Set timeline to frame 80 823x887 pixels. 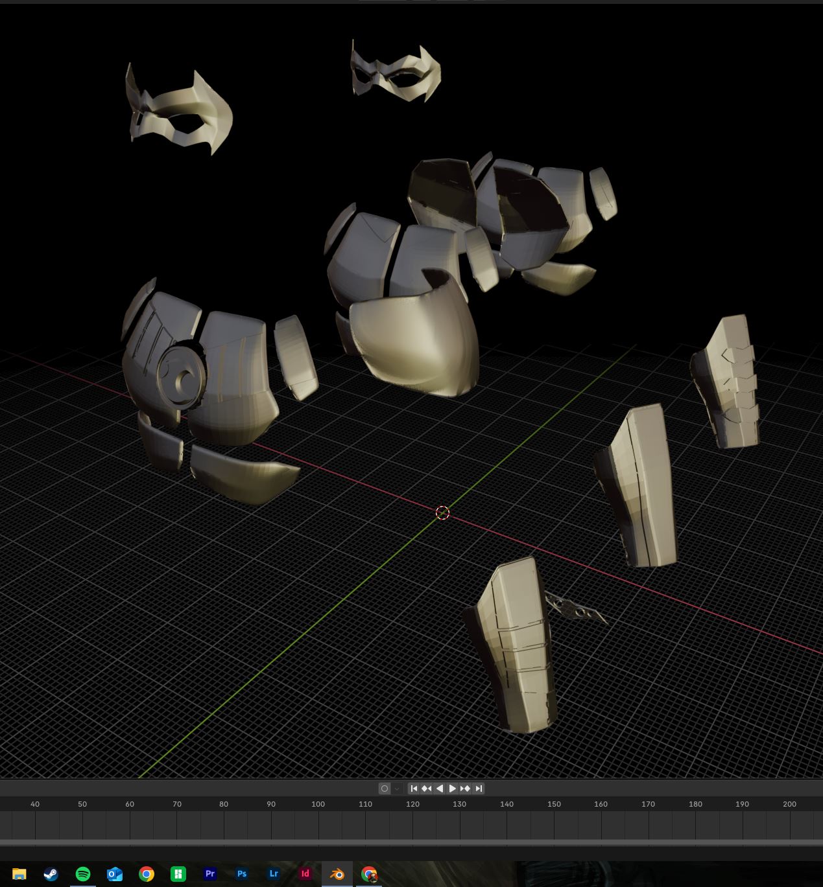point(224,804)
